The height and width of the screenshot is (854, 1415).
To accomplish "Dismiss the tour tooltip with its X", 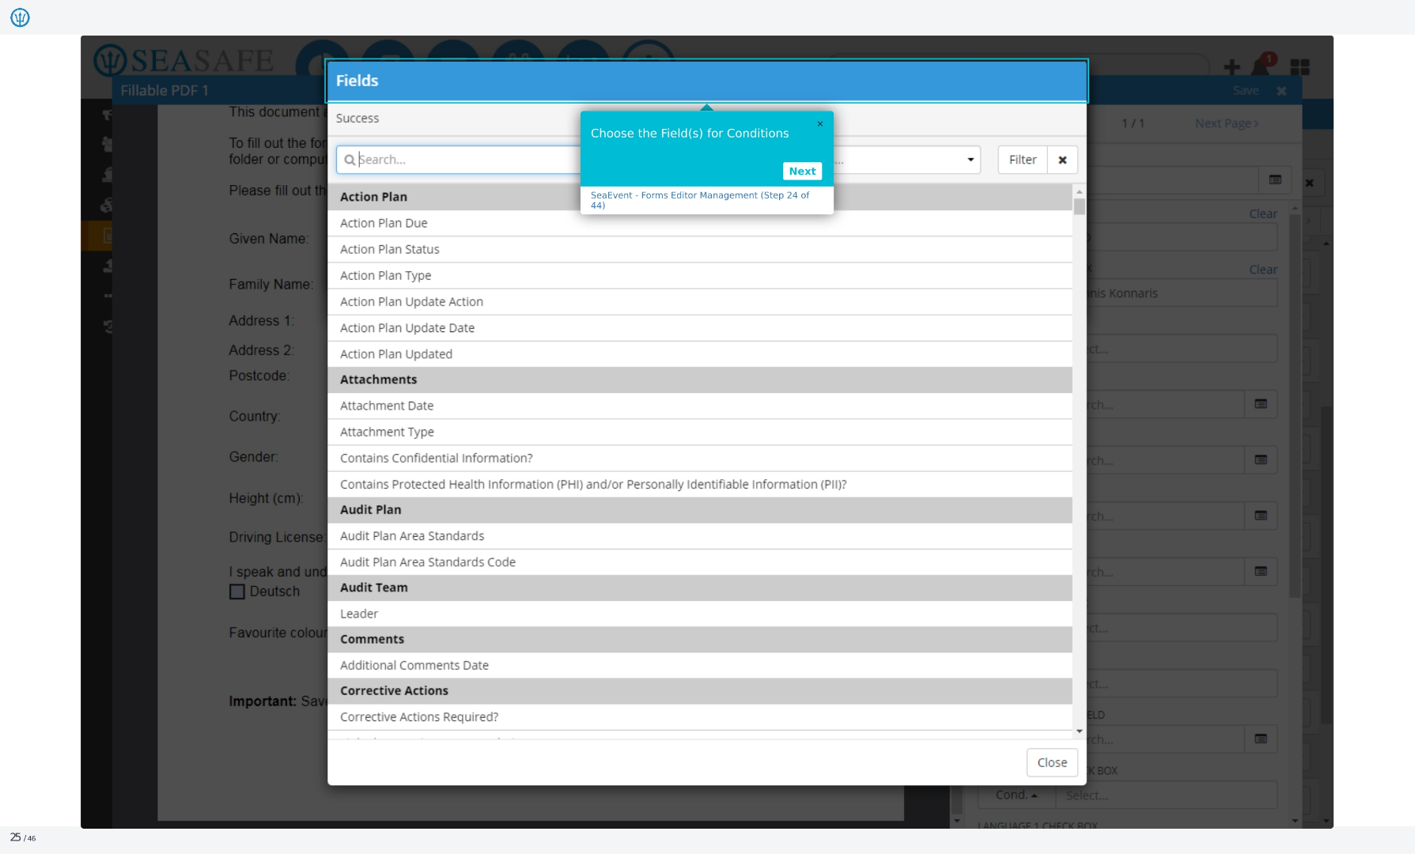I will tap(820, 124).
